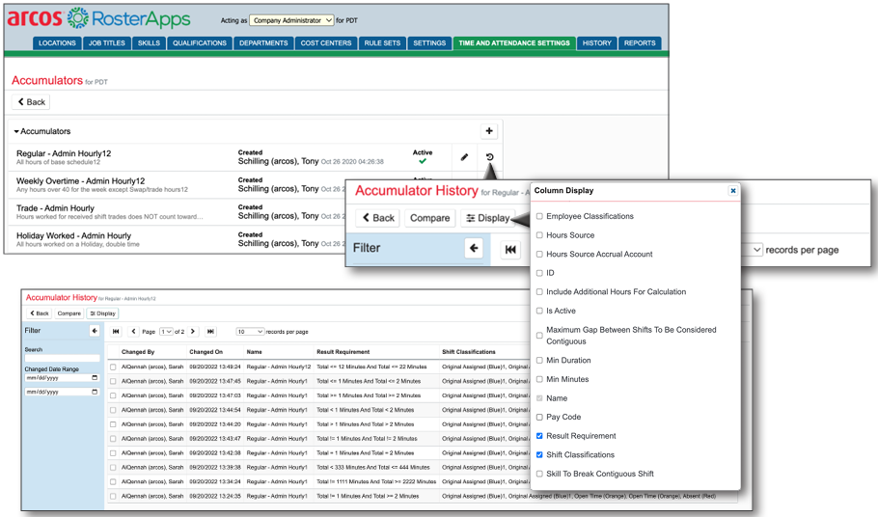
Task: Open the DEPARTMENTS tab
Action: pyautogui.click(x=263, y=43)
